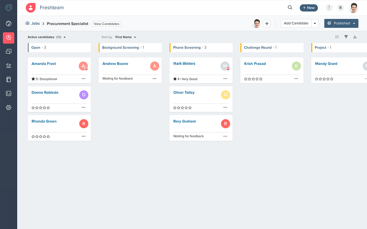367x229 pixels.
Task: Add a team member with plus icon
Action: point(267,23)
